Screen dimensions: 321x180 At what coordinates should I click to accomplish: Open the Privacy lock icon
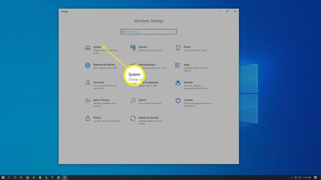[87, 118]
